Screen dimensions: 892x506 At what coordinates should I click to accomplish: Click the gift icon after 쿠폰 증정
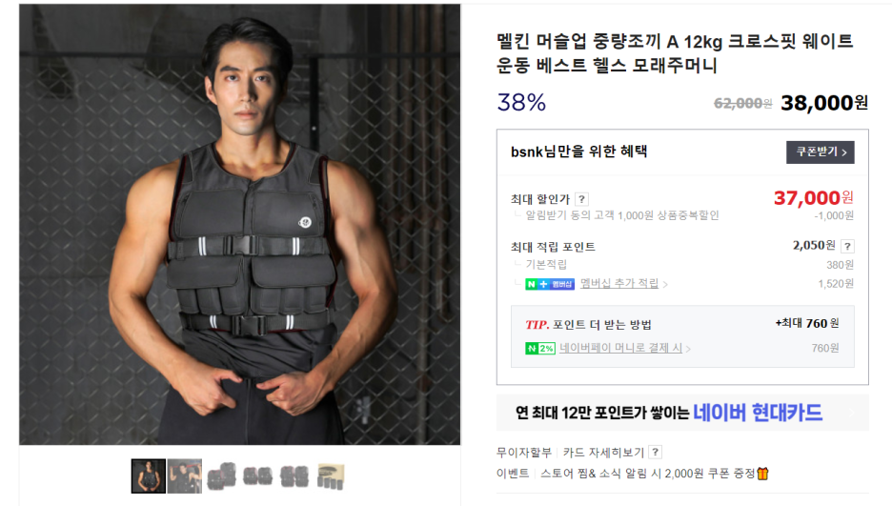click(762, 474)
